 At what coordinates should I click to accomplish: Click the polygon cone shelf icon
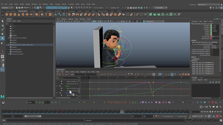coord(19,14)
